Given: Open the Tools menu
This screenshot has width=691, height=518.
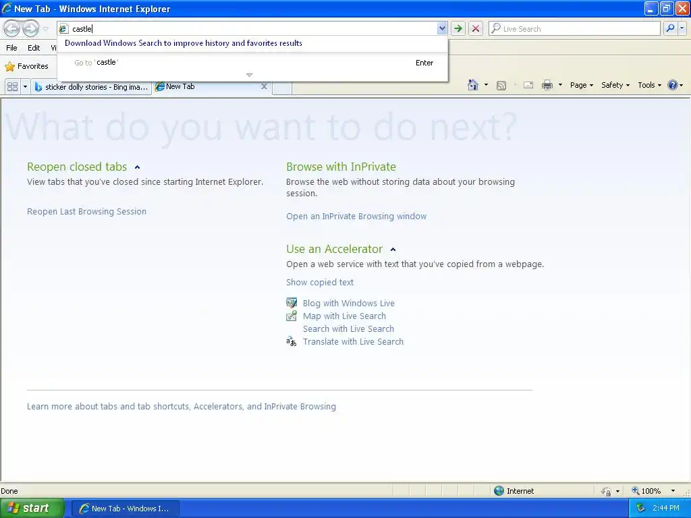Looking at the screenshot, I should (649, 85).
